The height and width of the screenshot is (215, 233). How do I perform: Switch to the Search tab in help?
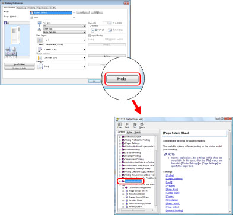[137, 132]
